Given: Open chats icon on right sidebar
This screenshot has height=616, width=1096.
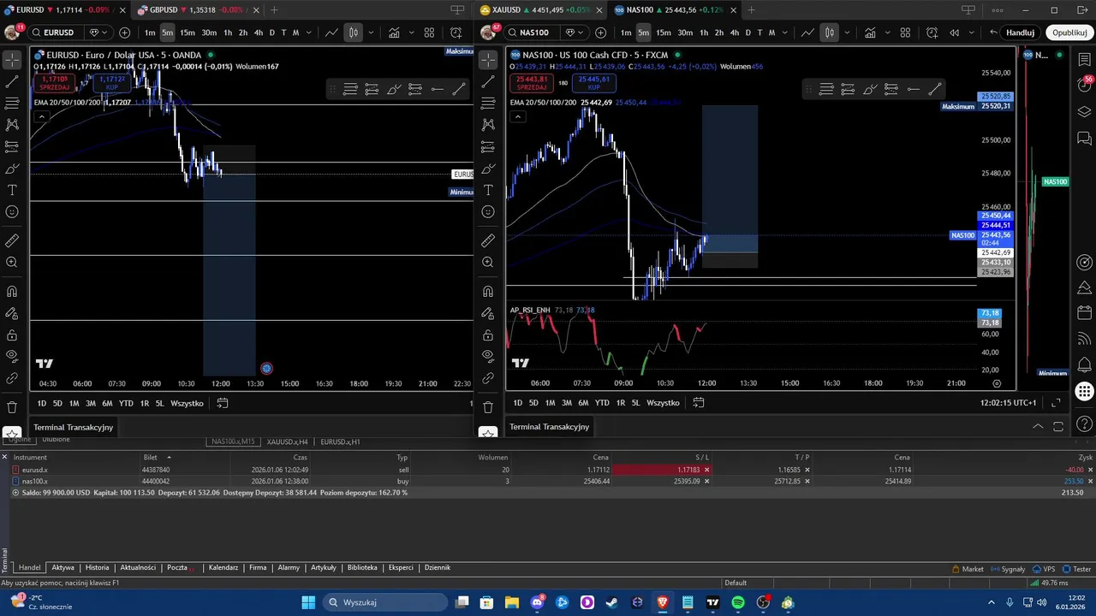Looking at the screenshot, I should click(x=1084, y=139).
